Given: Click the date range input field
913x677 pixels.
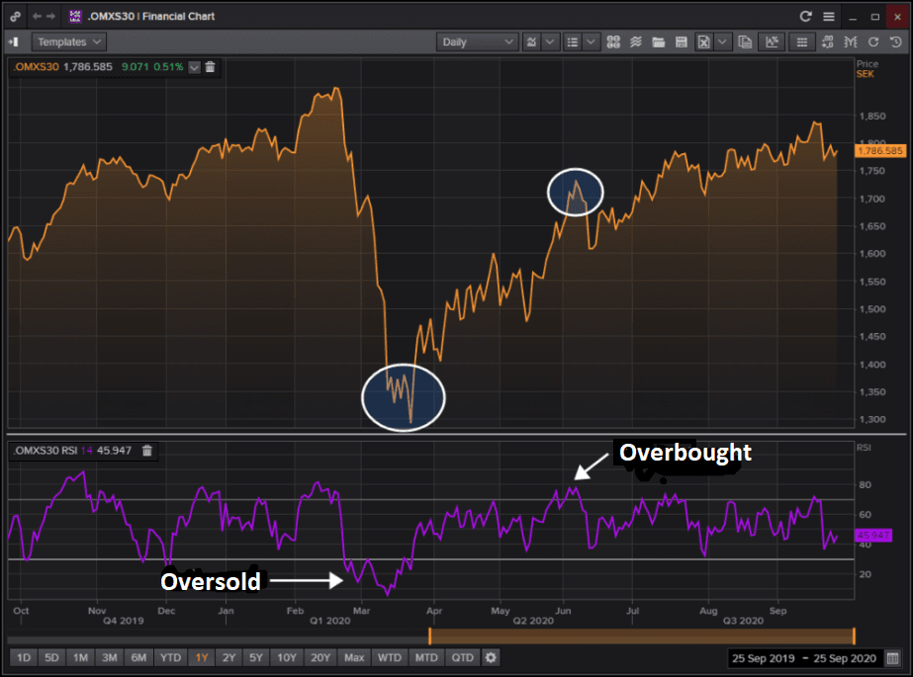Looking at the screenshot, I should (x=802, y=658).
